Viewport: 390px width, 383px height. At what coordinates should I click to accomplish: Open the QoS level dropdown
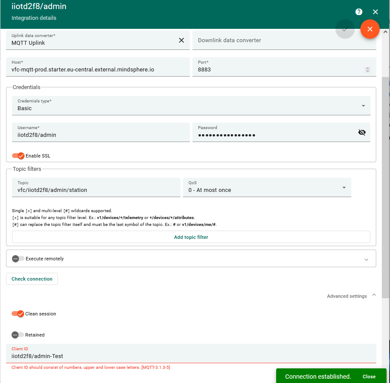tap(344, 187)
